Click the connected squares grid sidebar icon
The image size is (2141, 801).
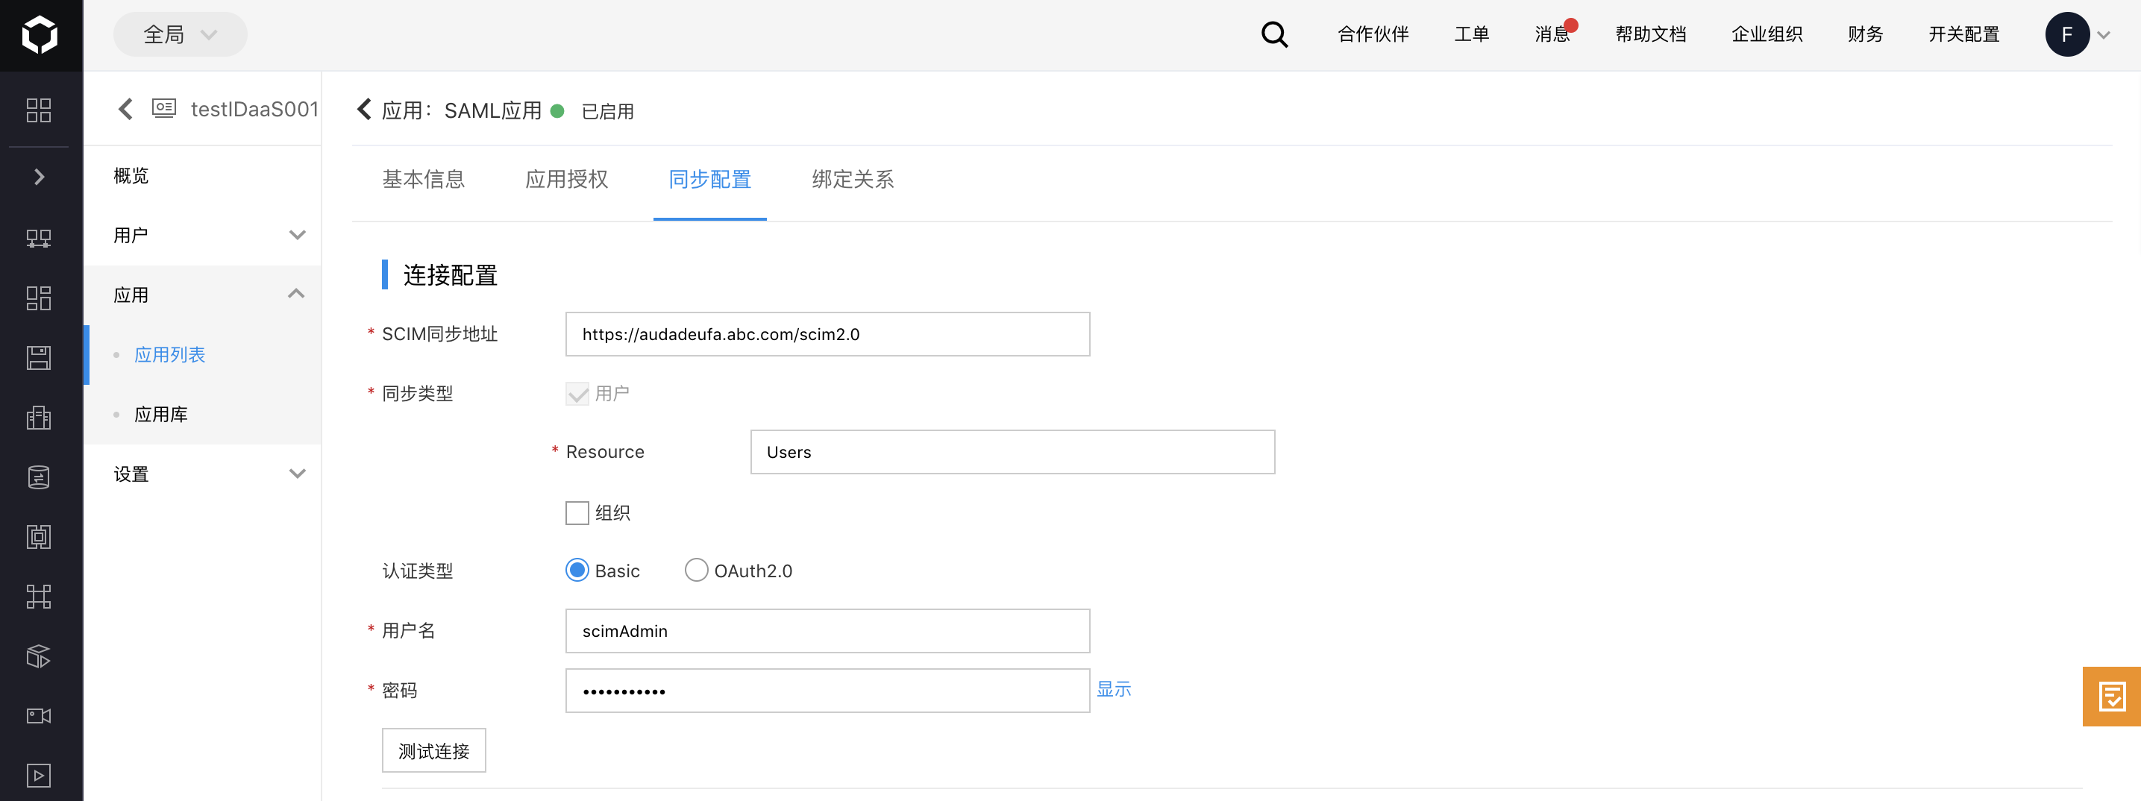[x=39, y=597]
